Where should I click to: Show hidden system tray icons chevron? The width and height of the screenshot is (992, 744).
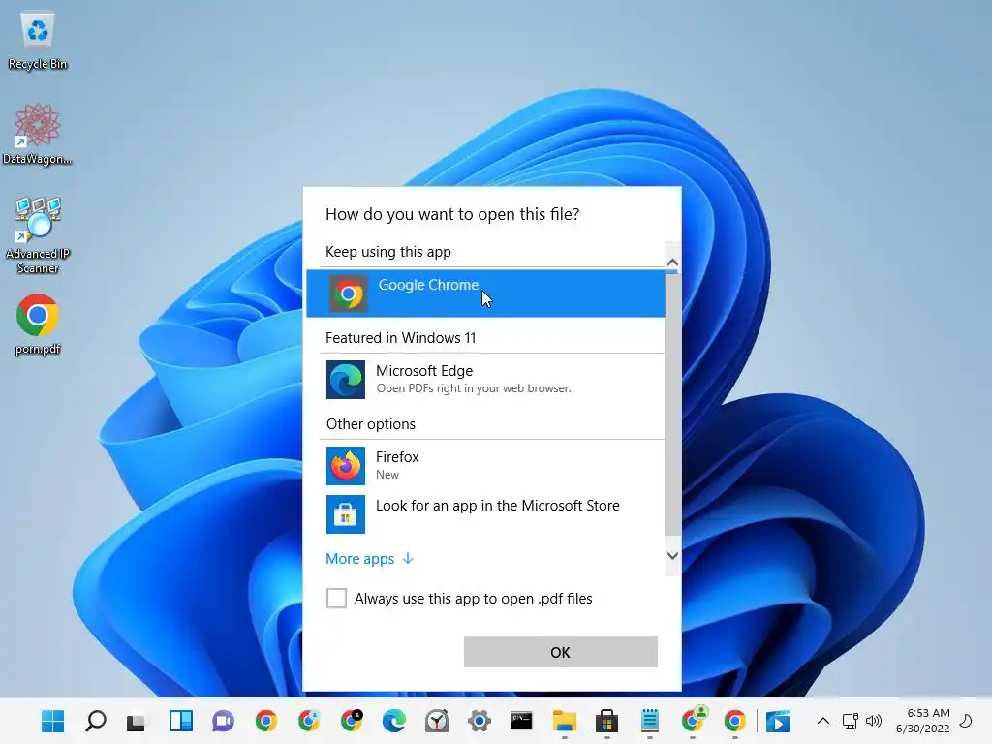(x=823, y=721)
